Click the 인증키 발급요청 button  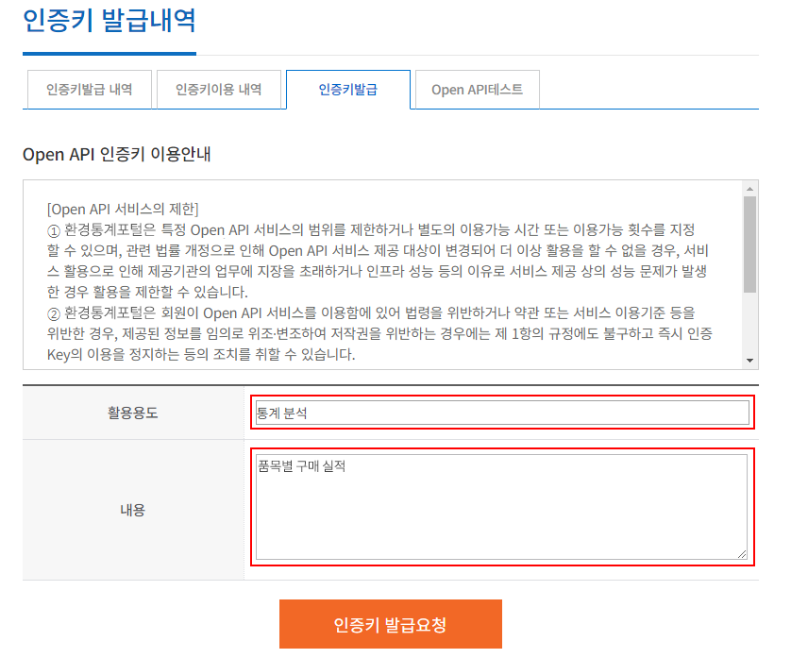(390, 623)
